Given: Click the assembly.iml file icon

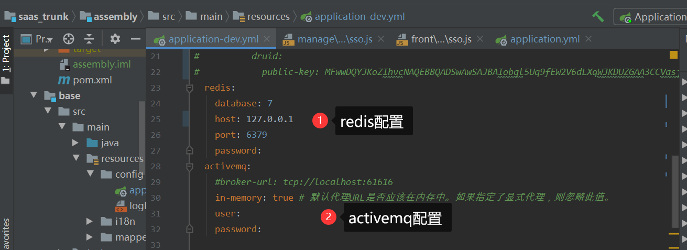Looking at the screenshot, I should coord(64,64).
